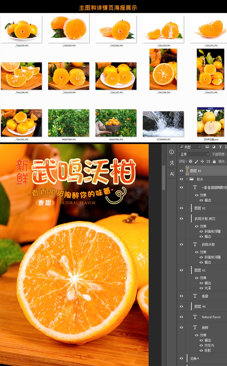Collapse the 标头 layer group

pyautogui.click(x=187, y=179)
